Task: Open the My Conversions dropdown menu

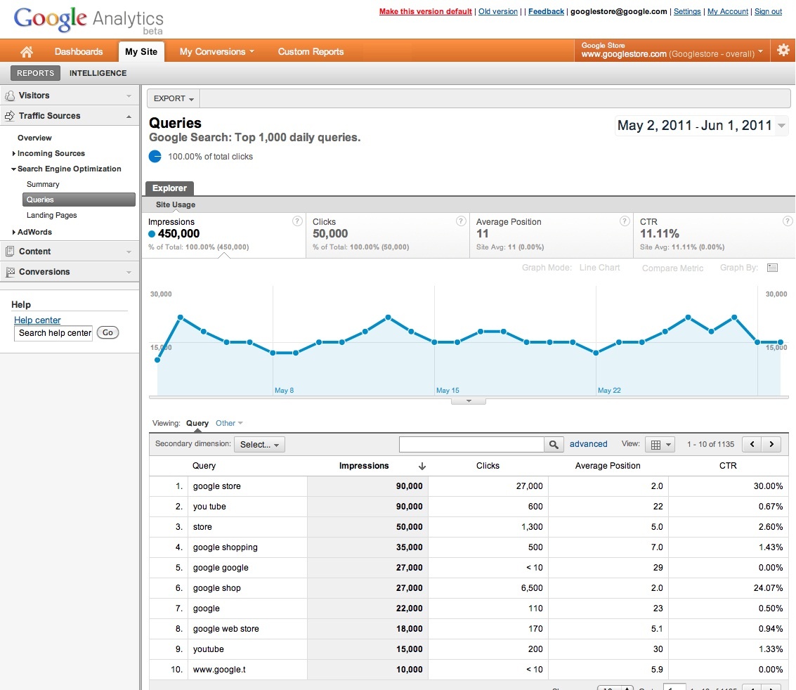Action: 217,52
